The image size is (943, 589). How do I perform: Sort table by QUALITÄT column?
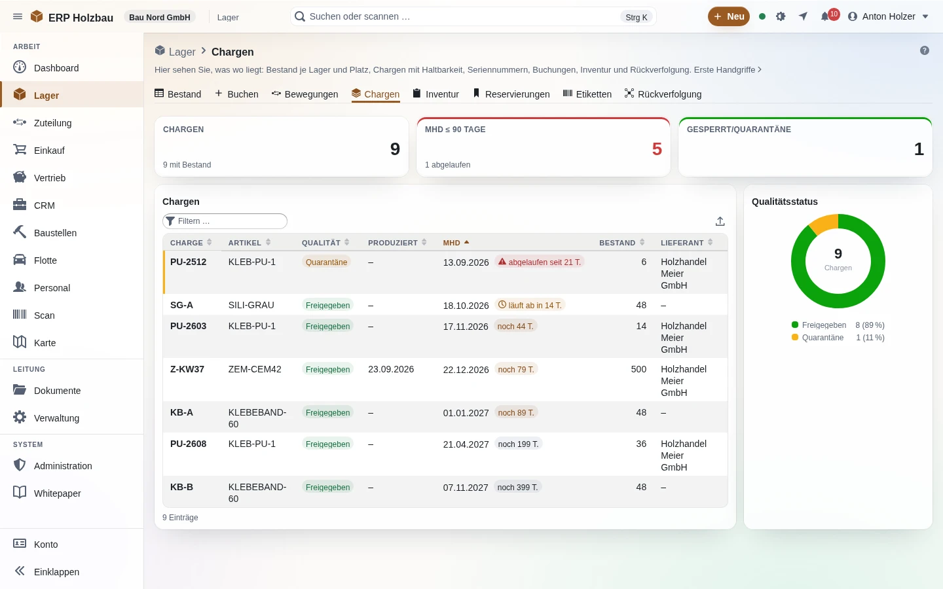click(x=325, y=242)
